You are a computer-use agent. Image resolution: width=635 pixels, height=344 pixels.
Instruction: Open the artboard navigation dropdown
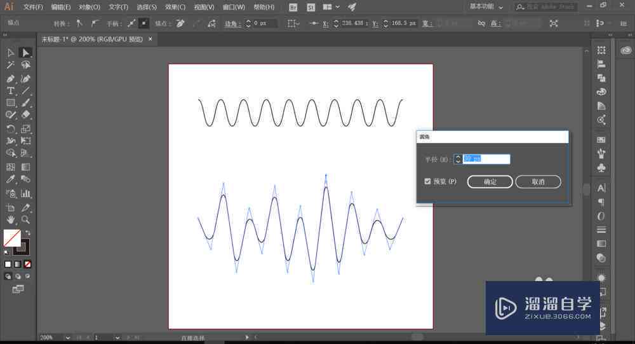[x=117, y=338]
